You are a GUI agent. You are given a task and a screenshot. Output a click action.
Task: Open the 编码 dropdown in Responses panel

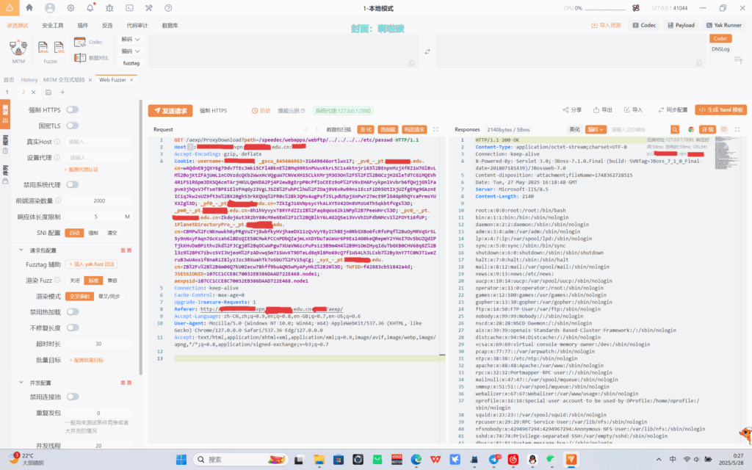594,129
